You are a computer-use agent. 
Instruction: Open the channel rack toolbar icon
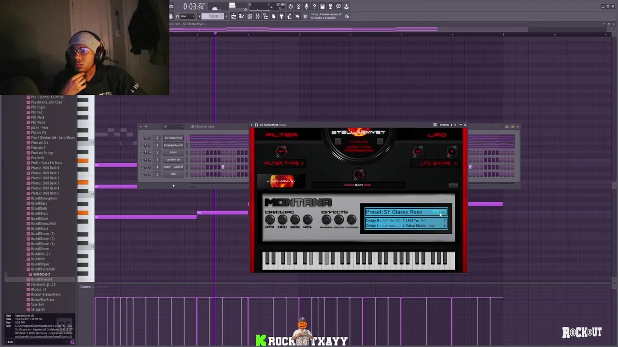tap(249, 16)
